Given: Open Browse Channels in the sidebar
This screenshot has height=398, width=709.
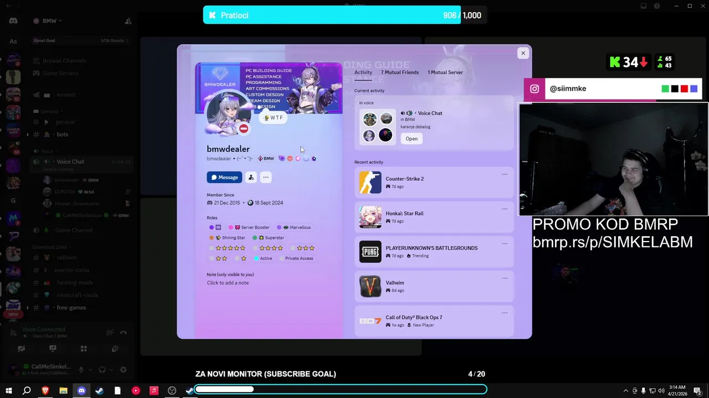Looking at the screenshot, I should [59, 61].
